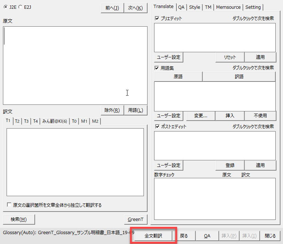283x244 pixels.
Task: Open the Memsource tab
Action: click(x=228, y=7)
